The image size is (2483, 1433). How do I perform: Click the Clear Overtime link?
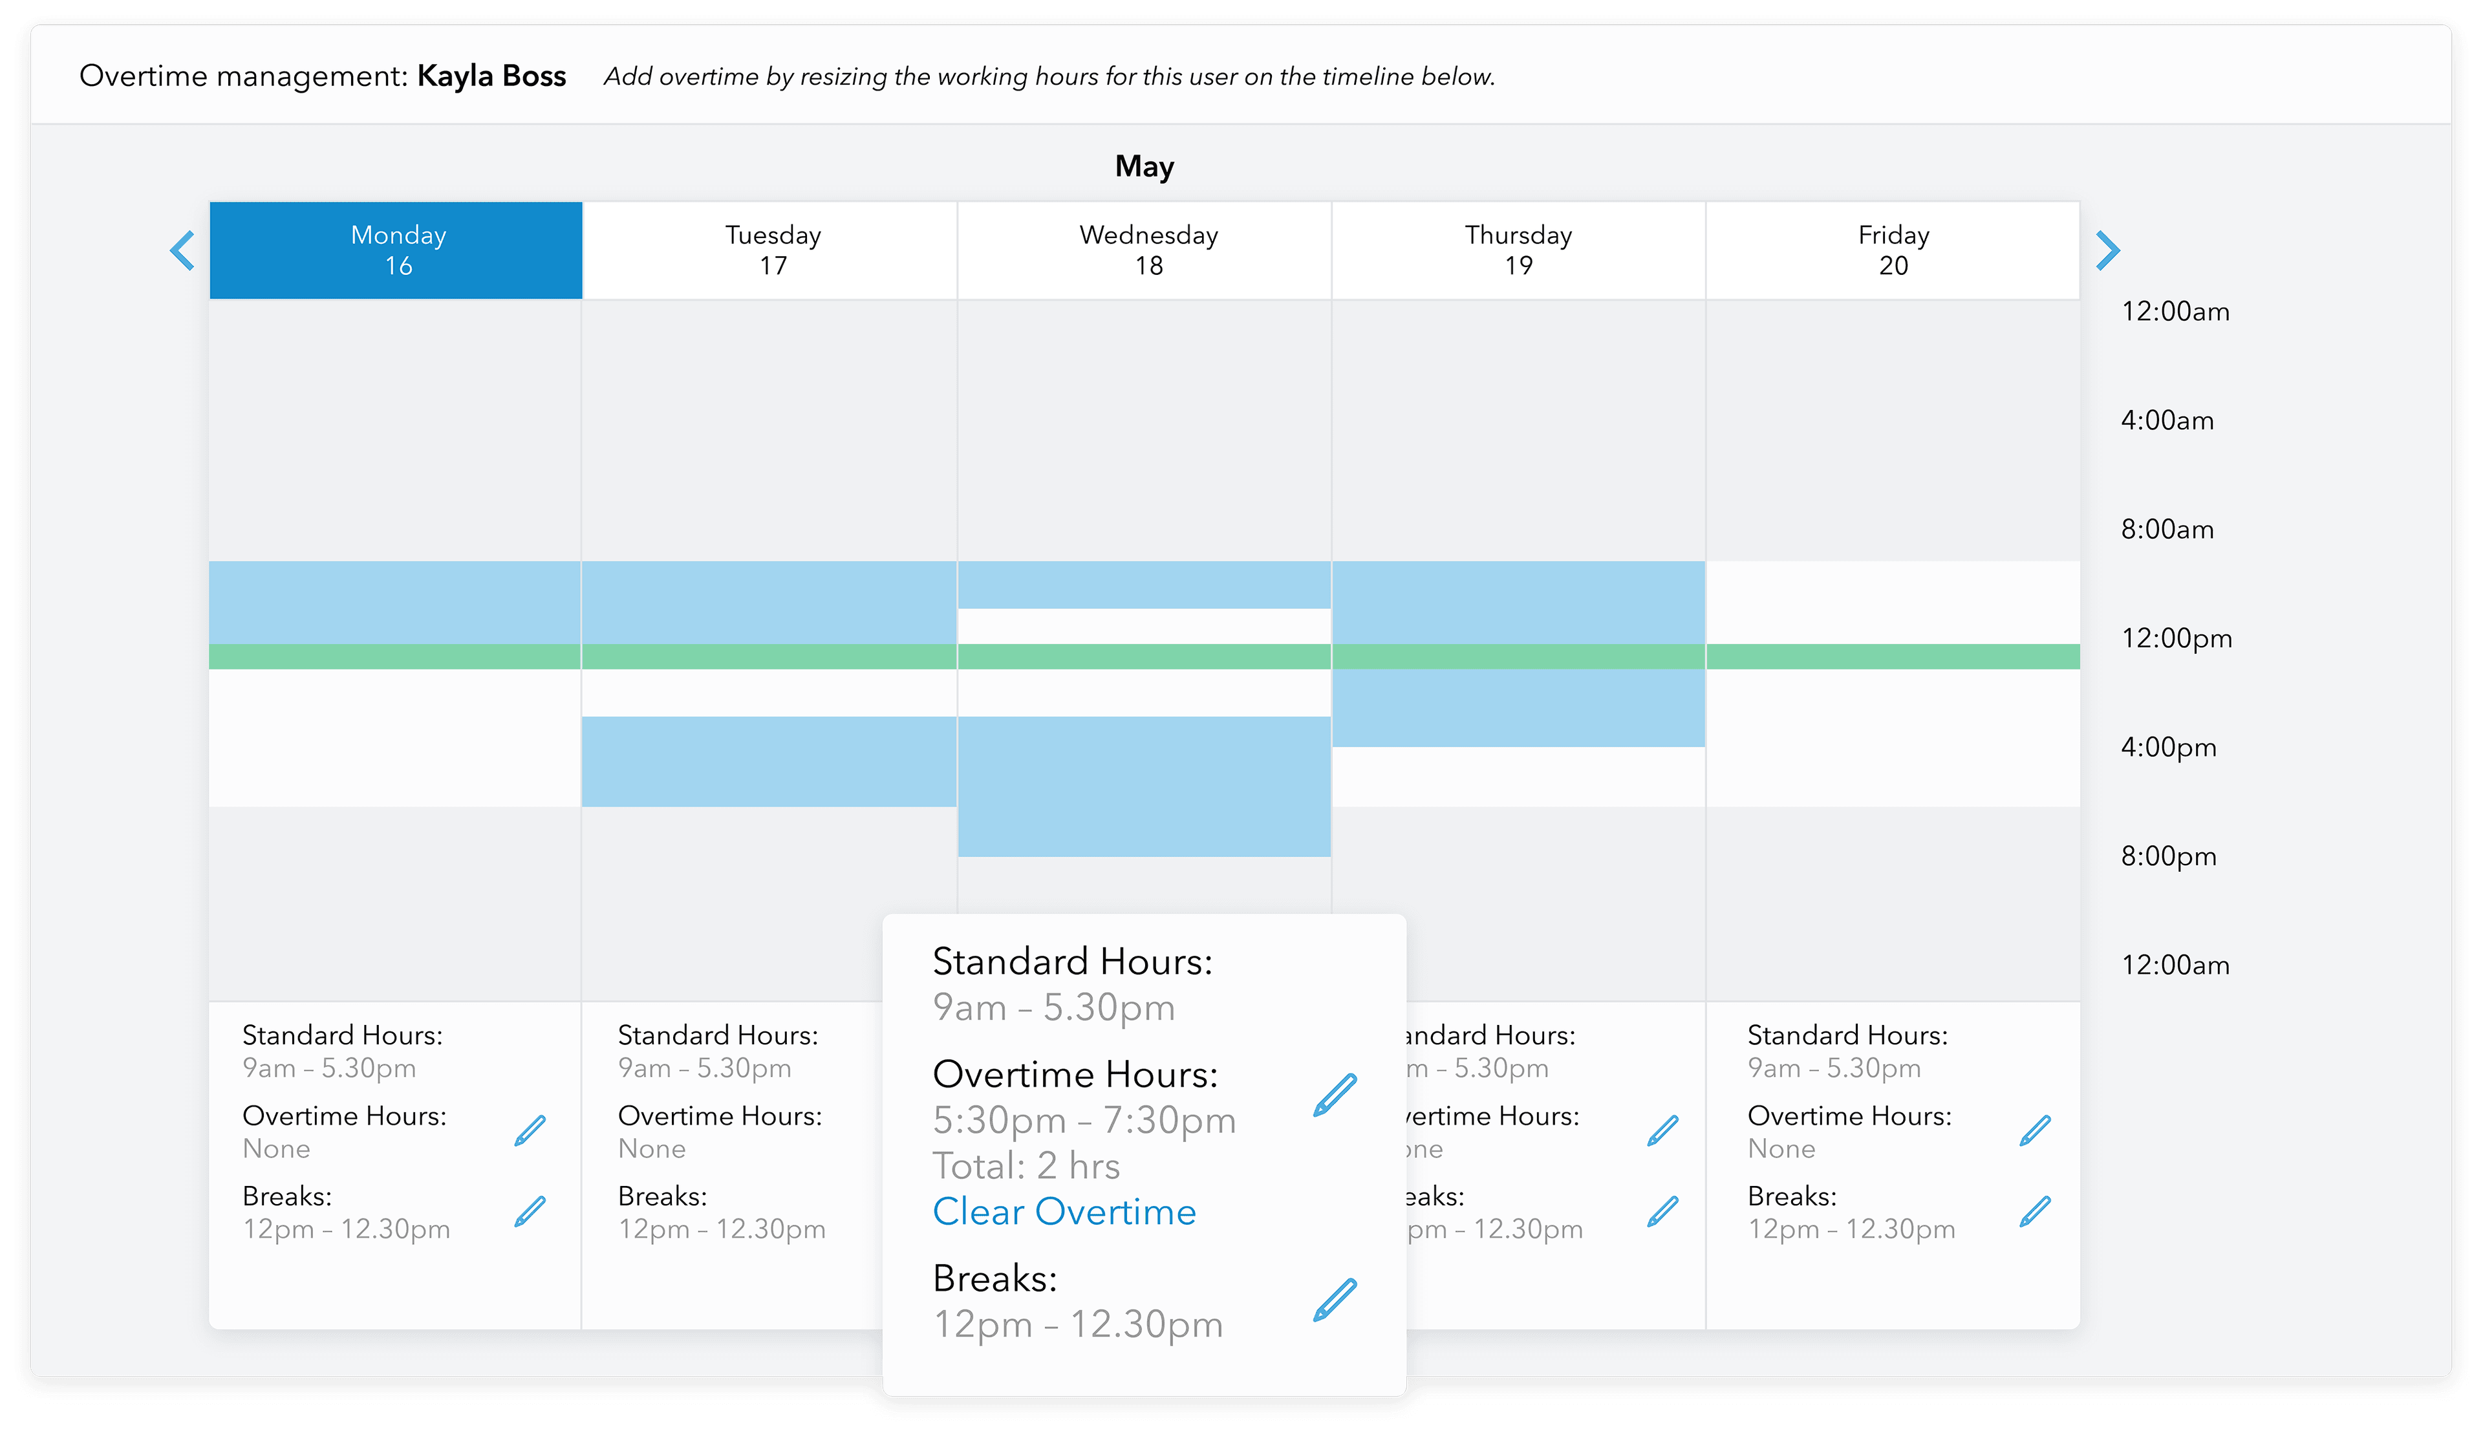1064,1212
